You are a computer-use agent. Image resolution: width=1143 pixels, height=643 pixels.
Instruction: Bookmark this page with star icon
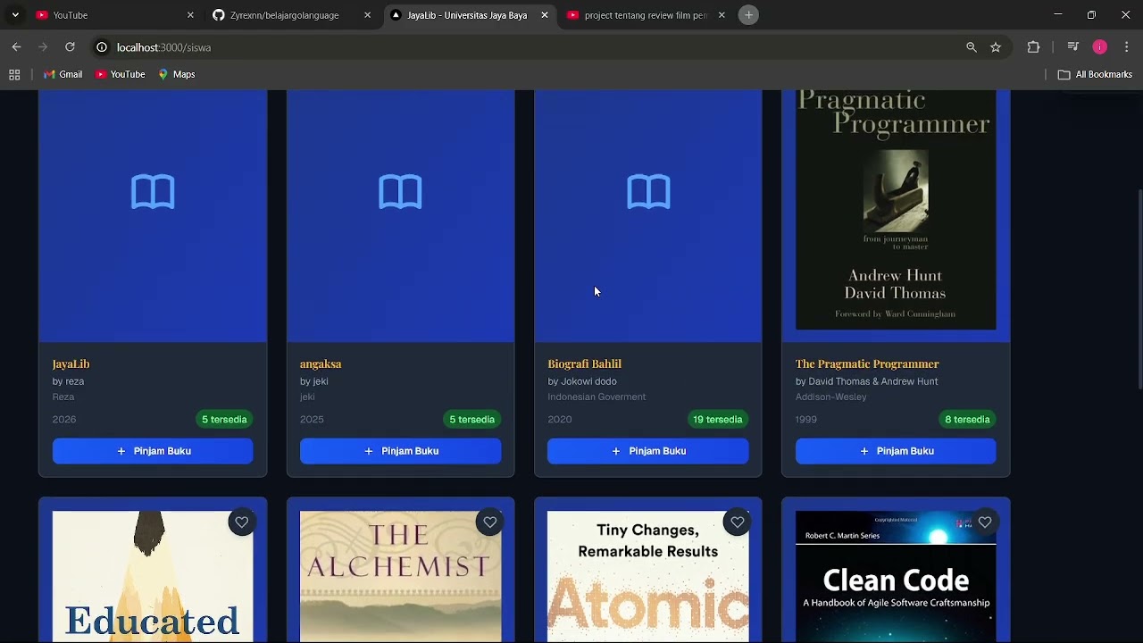point(996,47)
